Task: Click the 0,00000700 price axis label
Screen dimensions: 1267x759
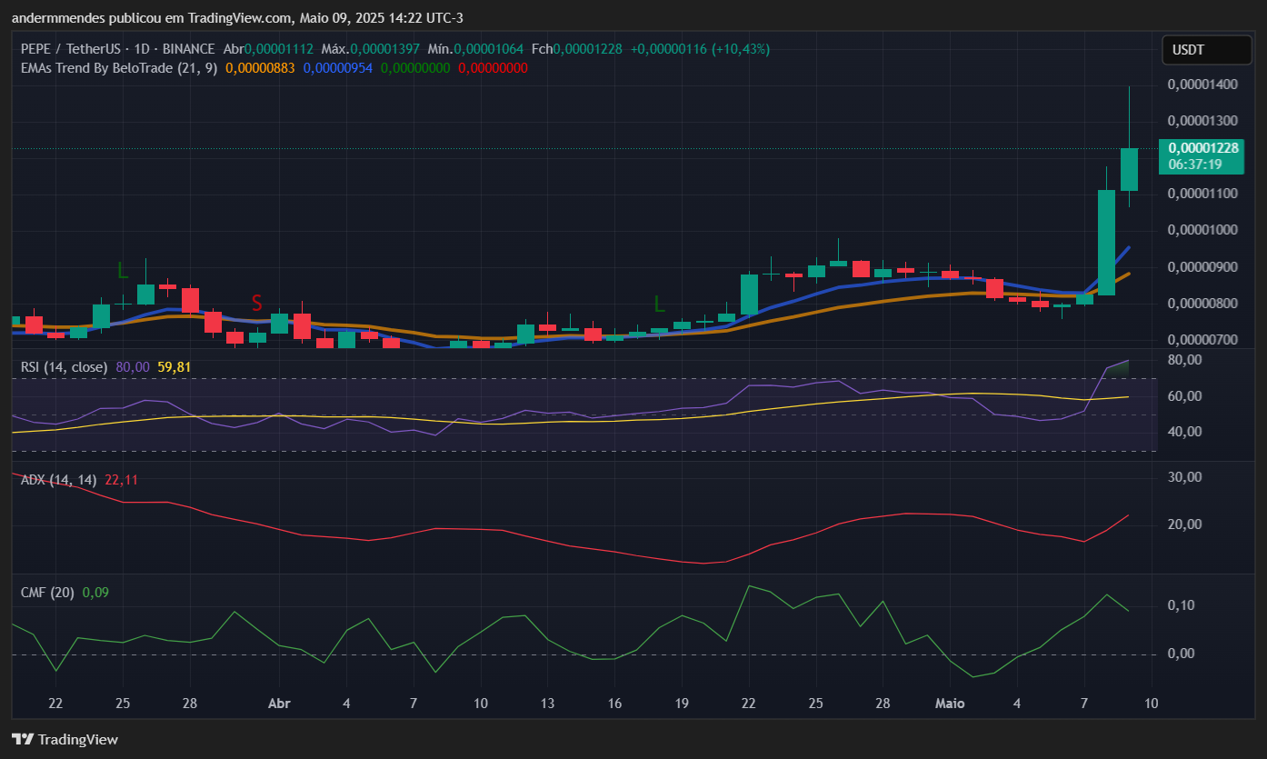Action: point(1203,340)
